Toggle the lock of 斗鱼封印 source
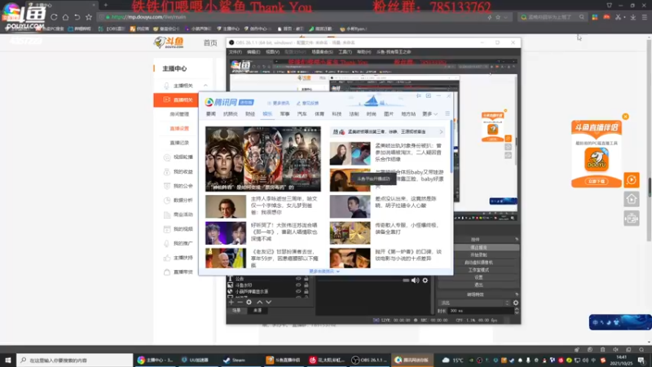The height and width of the screenshot is (367, 652). click(x=306, y=285)
